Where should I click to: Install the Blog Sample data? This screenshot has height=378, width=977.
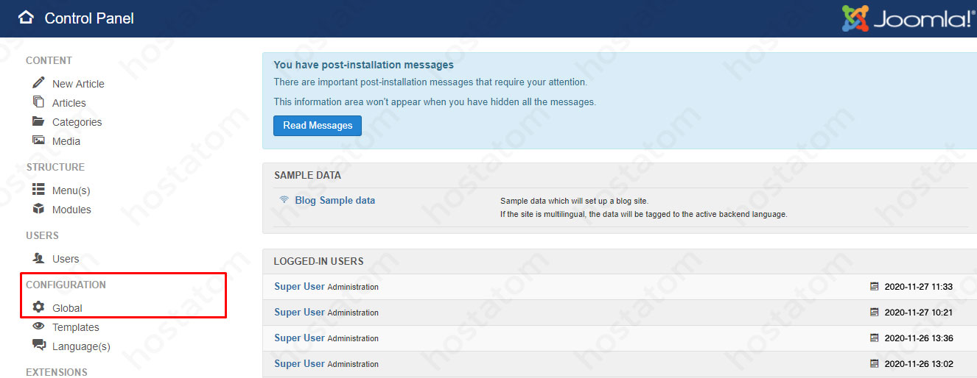coord(335,200)
